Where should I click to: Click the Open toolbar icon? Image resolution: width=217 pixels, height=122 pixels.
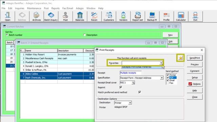(x=7, y=17)
